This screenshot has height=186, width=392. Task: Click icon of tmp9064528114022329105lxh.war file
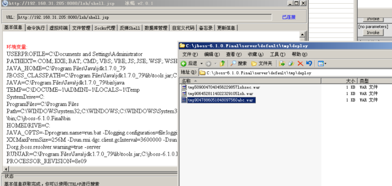184,94
